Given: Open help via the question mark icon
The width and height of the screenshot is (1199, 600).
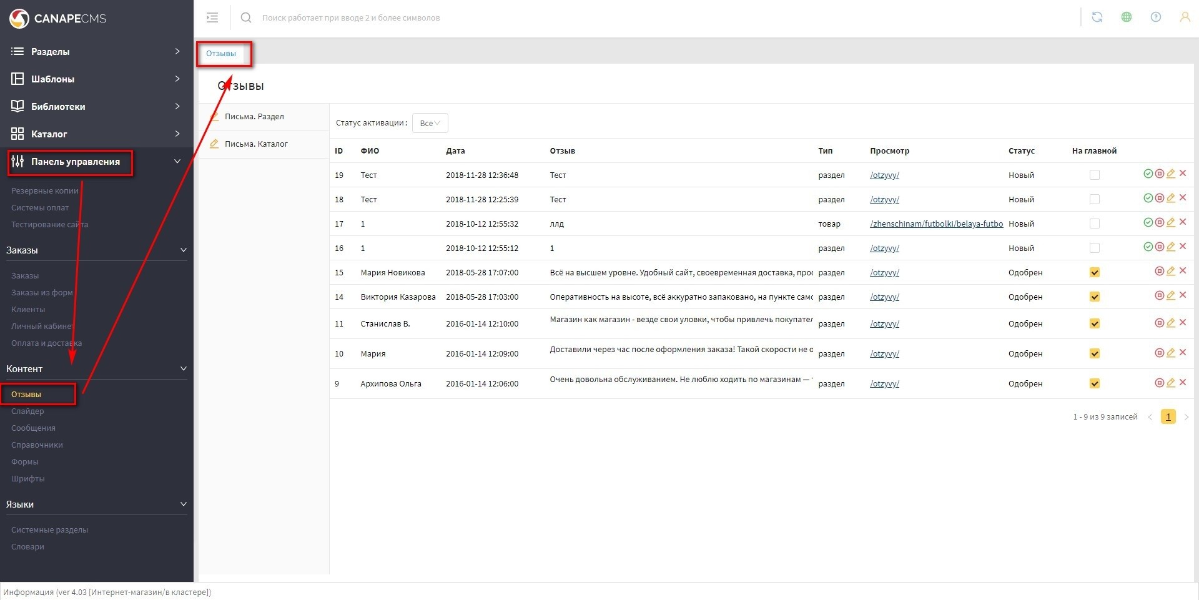Looking at the screenshot, I should point(1155,17).
